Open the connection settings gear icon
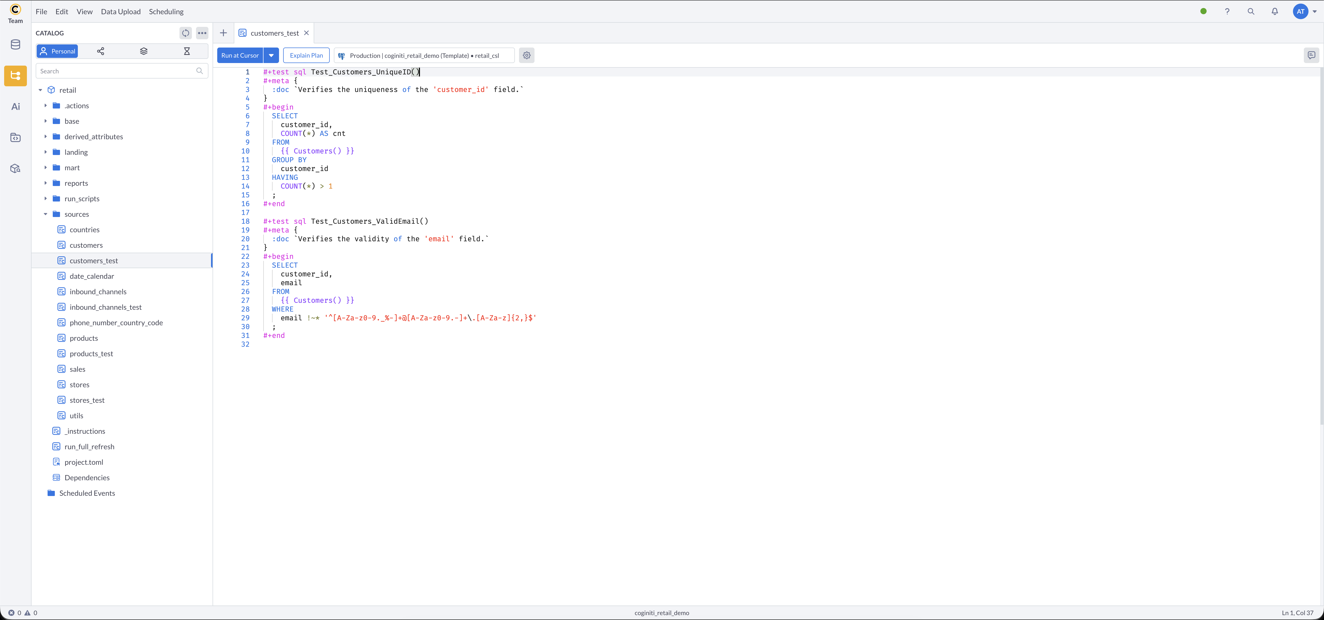 pos(526,56)
